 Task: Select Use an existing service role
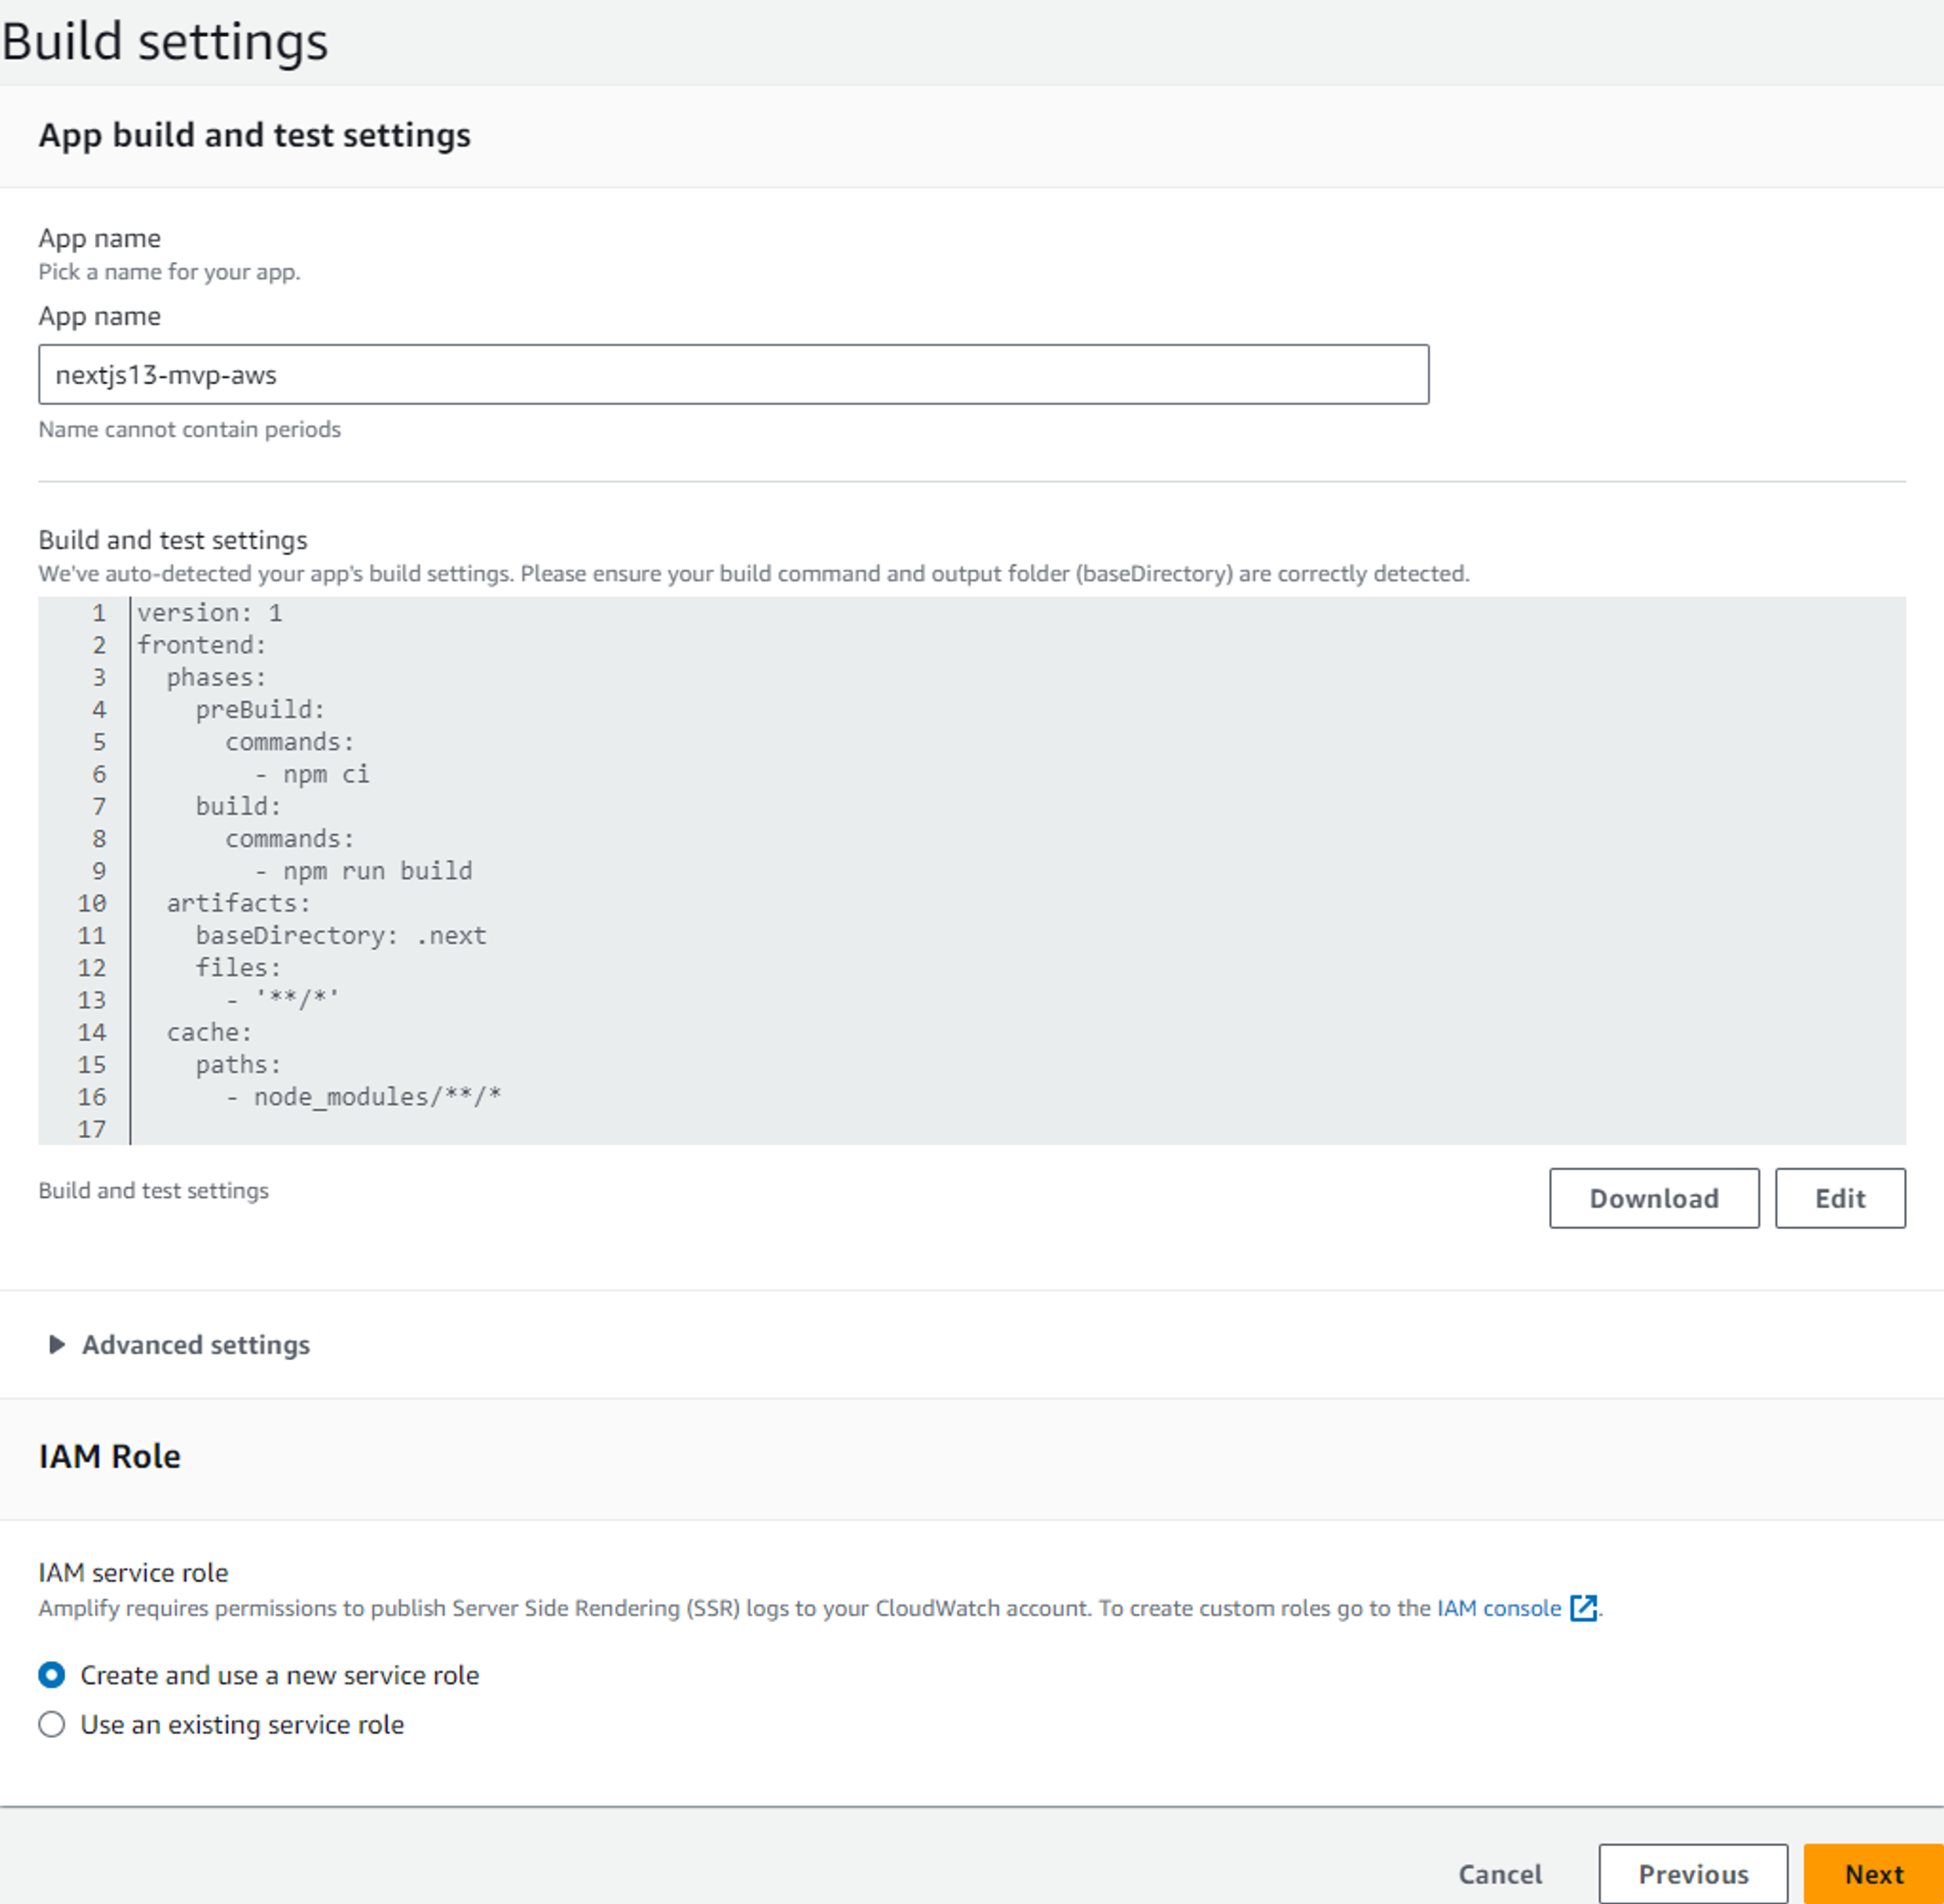[52, 1725]
